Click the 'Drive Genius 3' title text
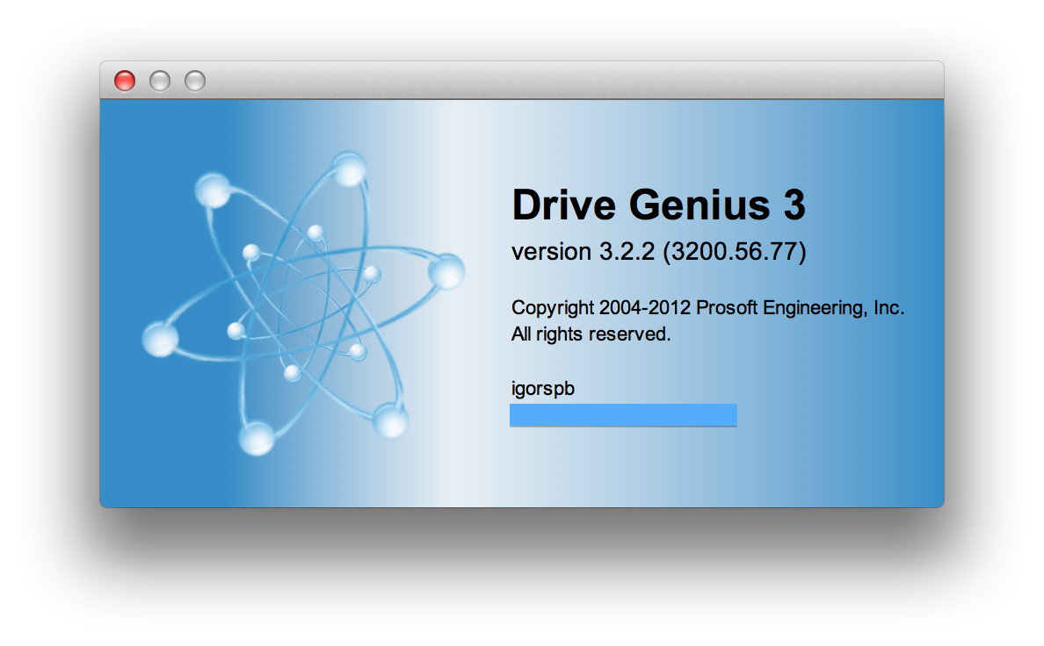 tap(658, 205)
